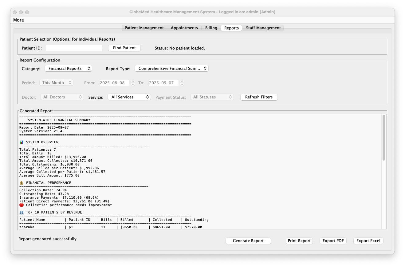The image size is (405, 267).
Task: Click the people icon beside Top 10 Patients
Action: coord(22,213)
